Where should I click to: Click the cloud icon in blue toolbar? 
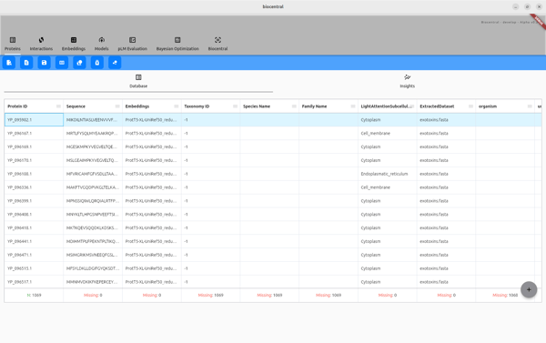click(79, 63)
